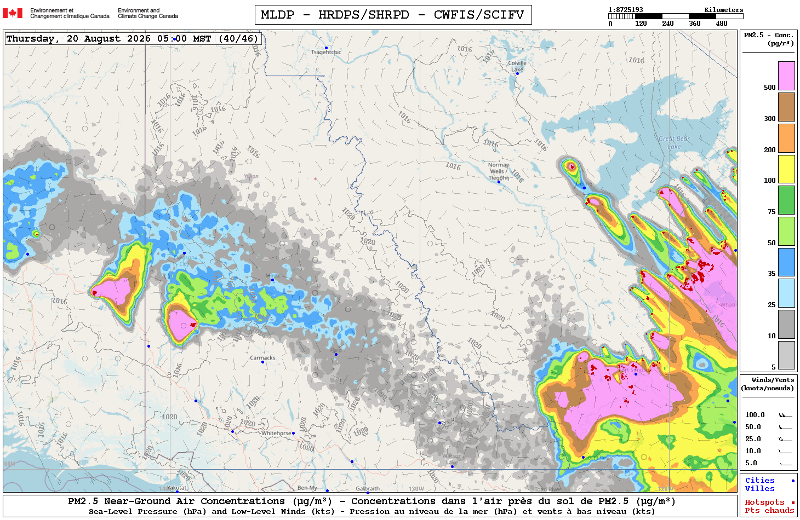800x520 pixels.
Task: Select the light green 50 legend swatch
Action: (x=786, y=231)
